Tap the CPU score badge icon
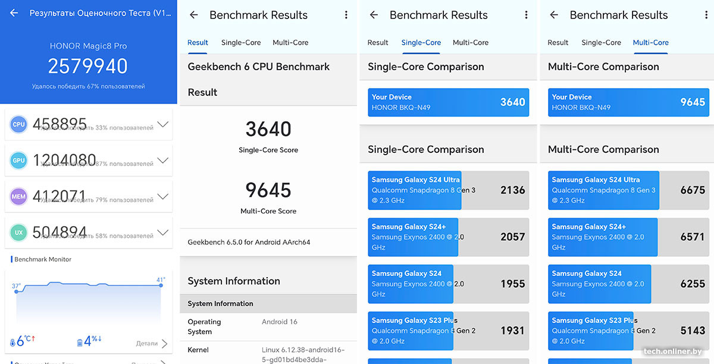The width and height of the screenshot is (714, 364). [19, 124]
